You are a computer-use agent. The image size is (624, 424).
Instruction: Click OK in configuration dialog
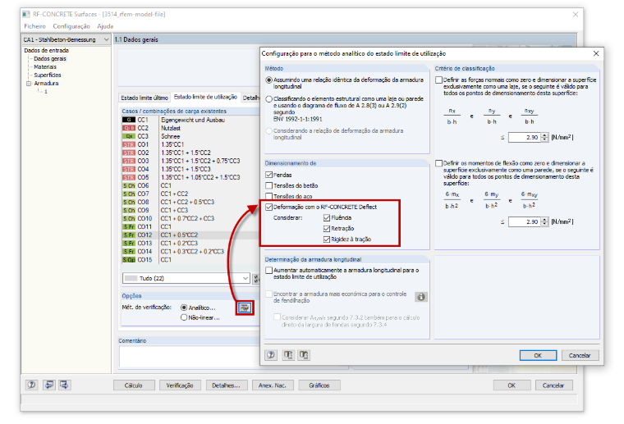tap(538, 355)
